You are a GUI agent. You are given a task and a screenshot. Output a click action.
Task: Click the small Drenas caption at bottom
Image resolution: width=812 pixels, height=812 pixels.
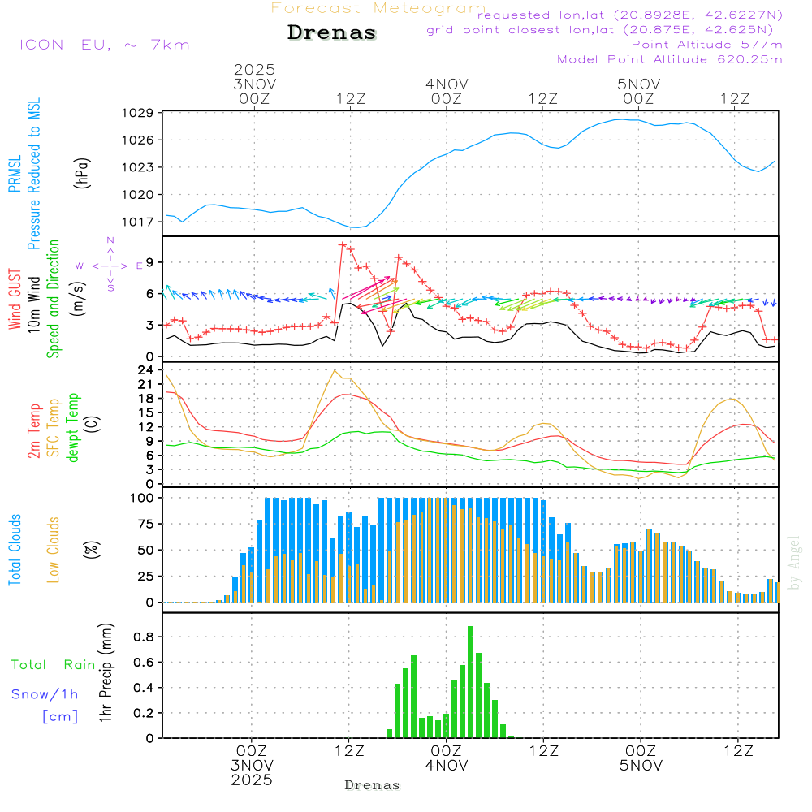[373, 785]
